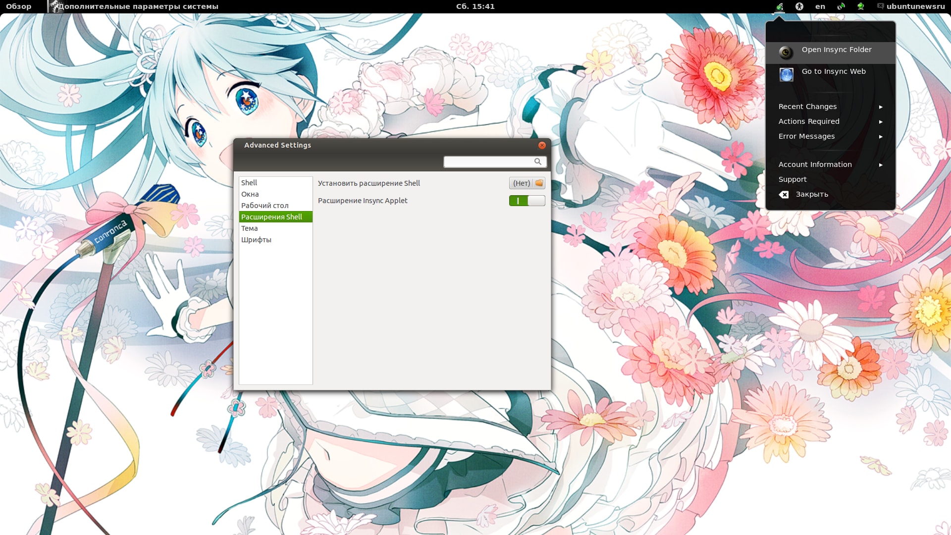Open Error Messages in the Insync menu
Screen dimensions: 951x535
tap(831, 136)
